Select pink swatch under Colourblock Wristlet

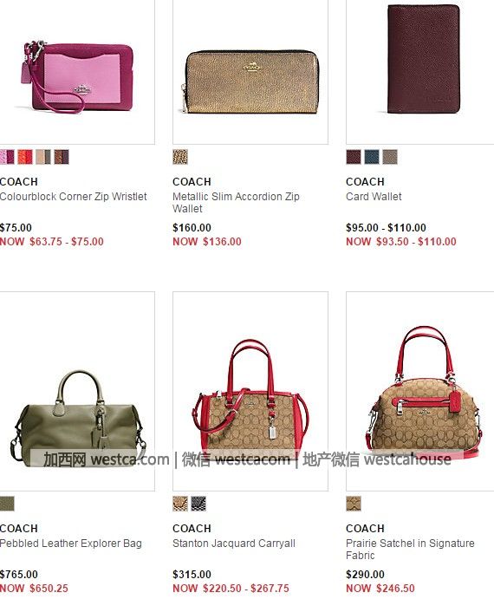pyautogui.click(x=7, y=157)
